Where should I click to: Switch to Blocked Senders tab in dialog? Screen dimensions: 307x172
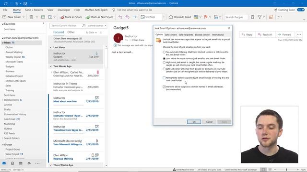point(202,35)
